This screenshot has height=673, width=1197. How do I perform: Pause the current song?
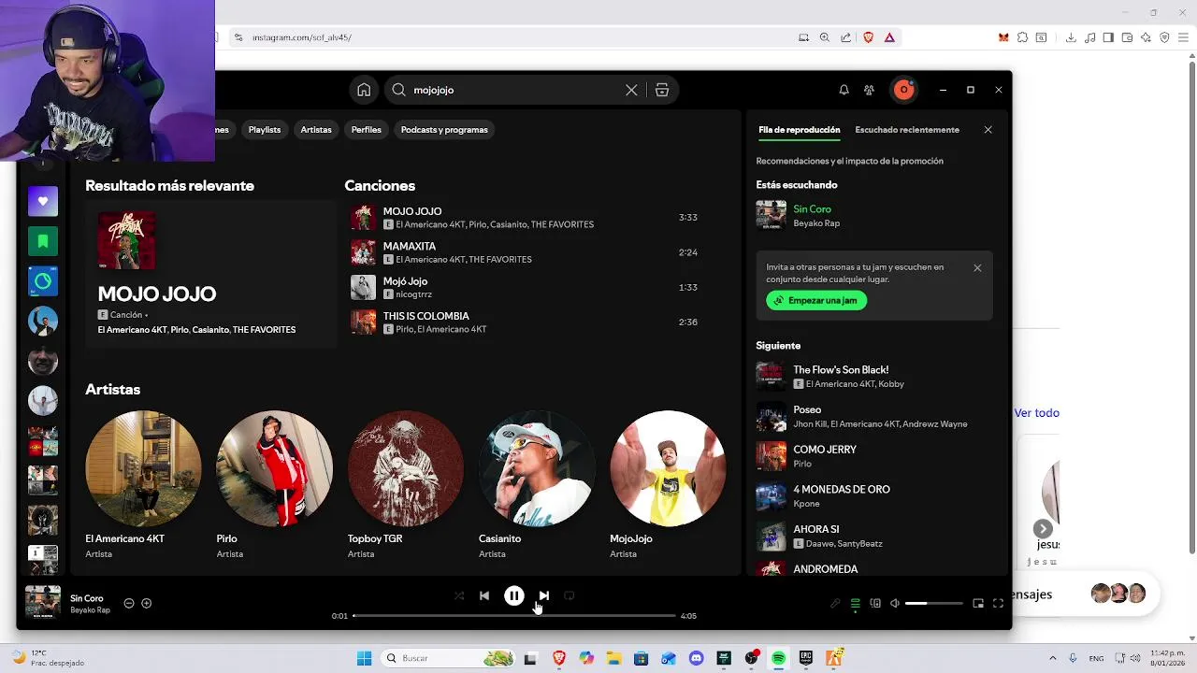(513, 595)
